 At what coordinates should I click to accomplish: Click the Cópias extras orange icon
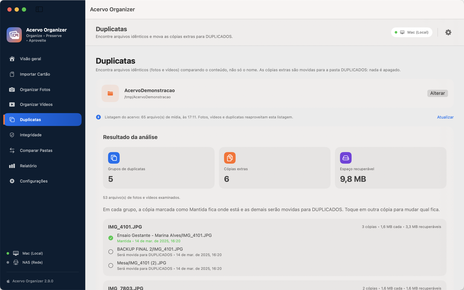click(230, 158)
